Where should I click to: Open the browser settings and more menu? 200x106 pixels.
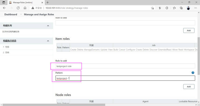(x=195, y=8)
